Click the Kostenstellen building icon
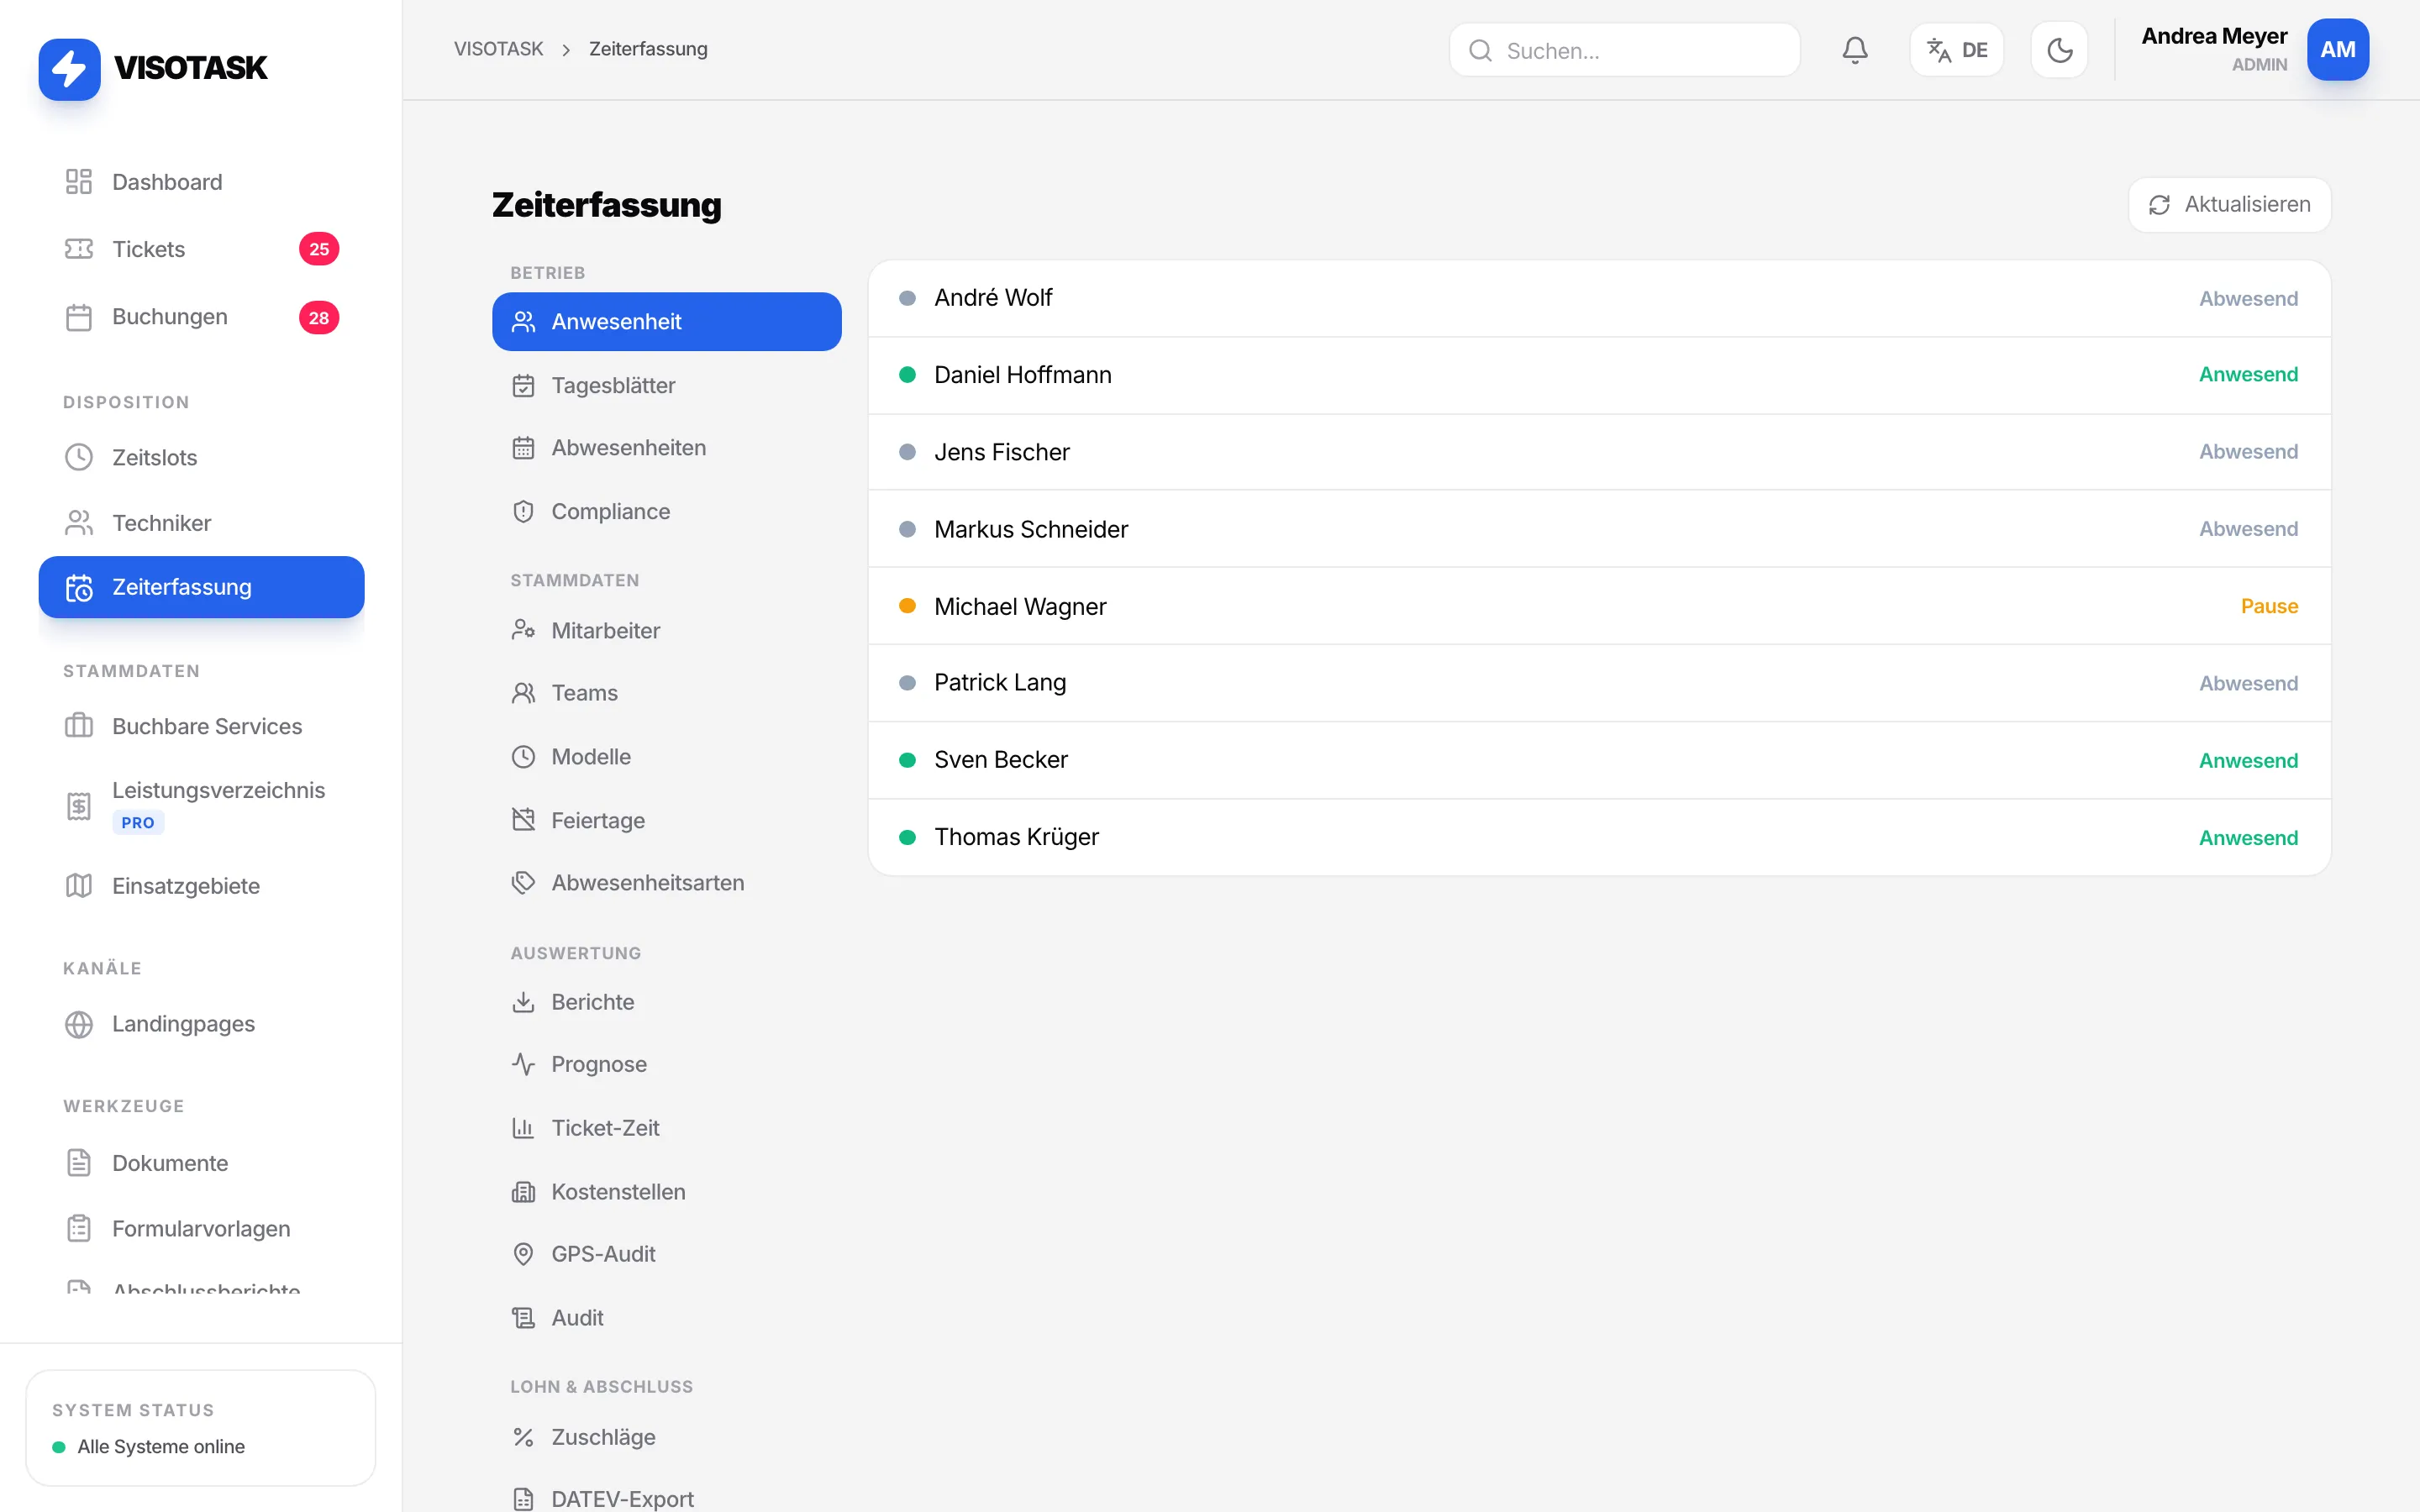This screenshot has width=2420, height=1512. tap(523, 1192)
